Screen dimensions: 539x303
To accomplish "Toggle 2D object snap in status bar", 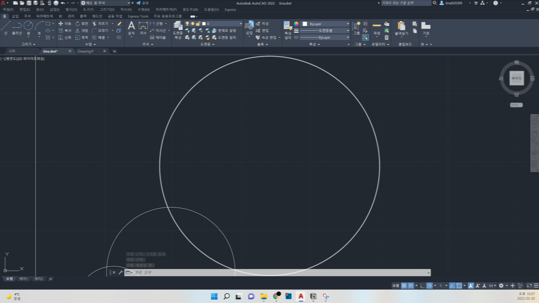I will 459,286.
